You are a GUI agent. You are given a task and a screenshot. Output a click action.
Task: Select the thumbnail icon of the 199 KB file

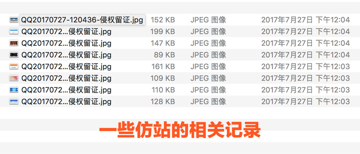(14, 31)
